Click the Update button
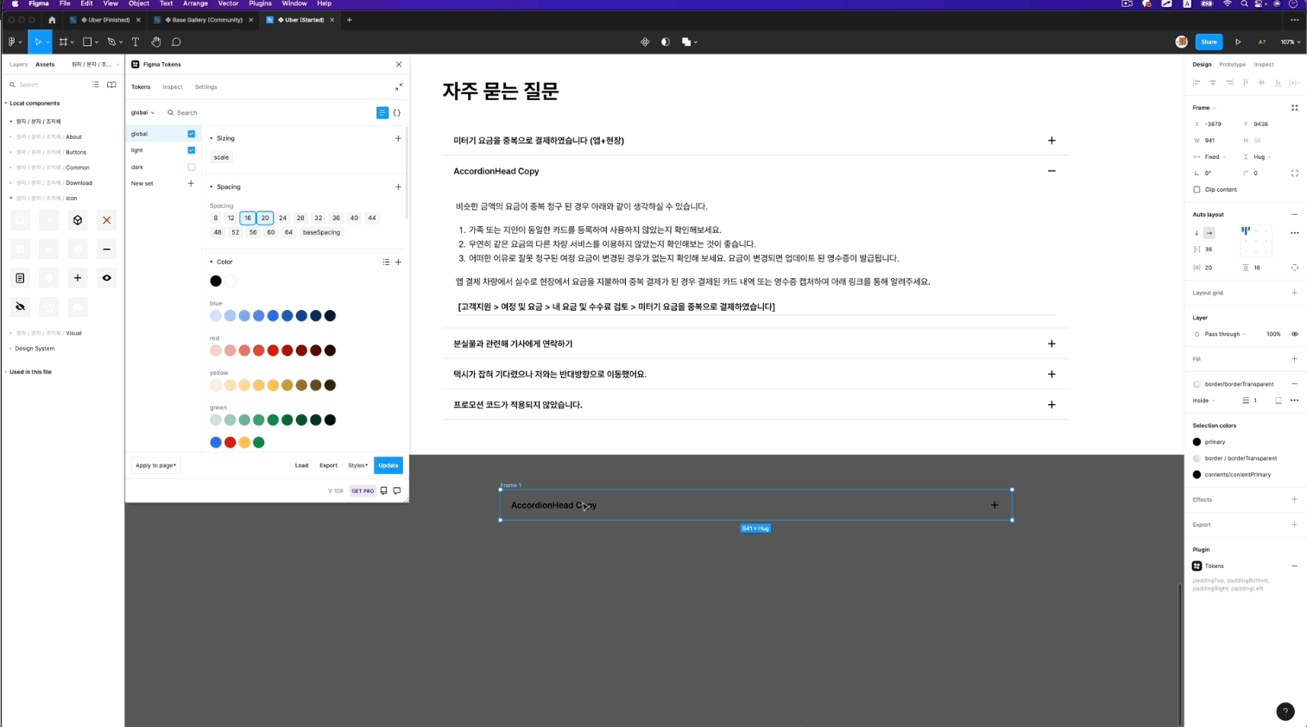 (x=388, y=465)
